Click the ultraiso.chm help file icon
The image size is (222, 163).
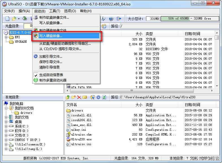[x=68, y=134]
